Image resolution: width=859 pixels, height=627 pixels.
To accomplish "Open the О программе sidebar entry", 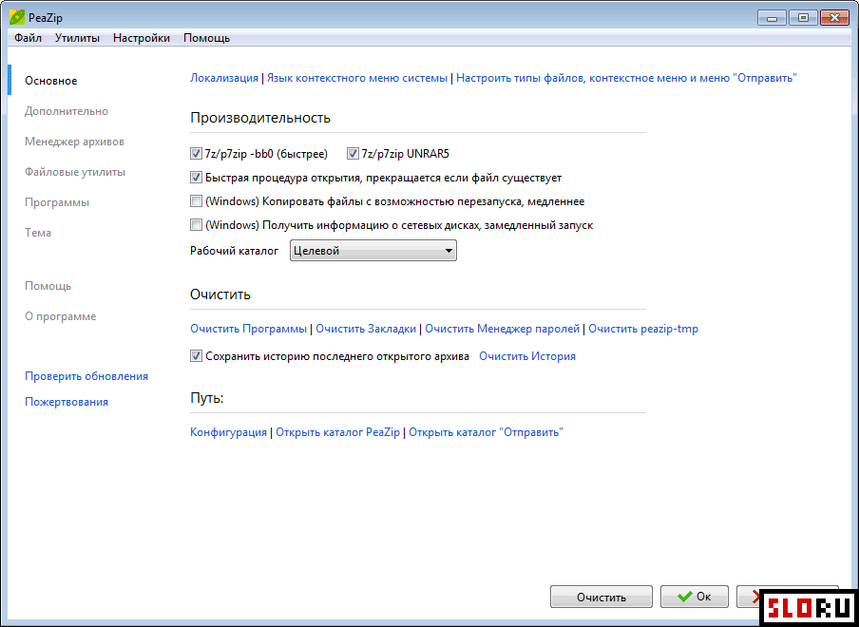I will tap(60, 316).
